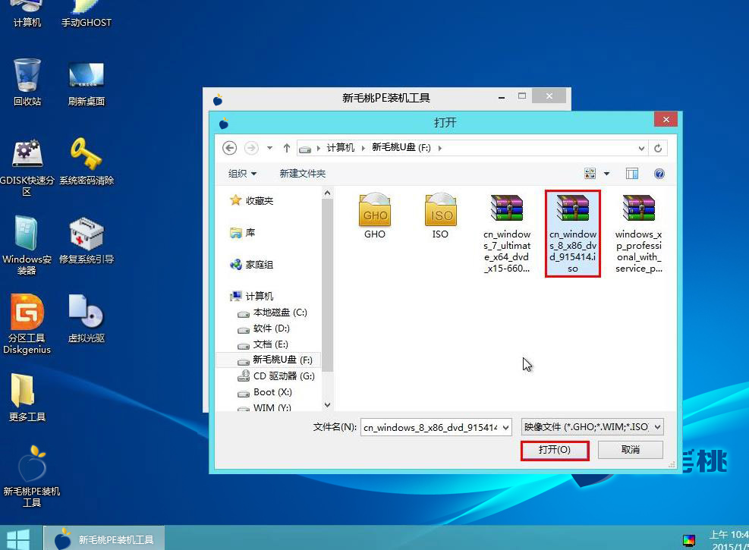This screenshot has height=550, width=749.
Task: Select 软件 (D:) drive
Action: (x=263, y=328)
